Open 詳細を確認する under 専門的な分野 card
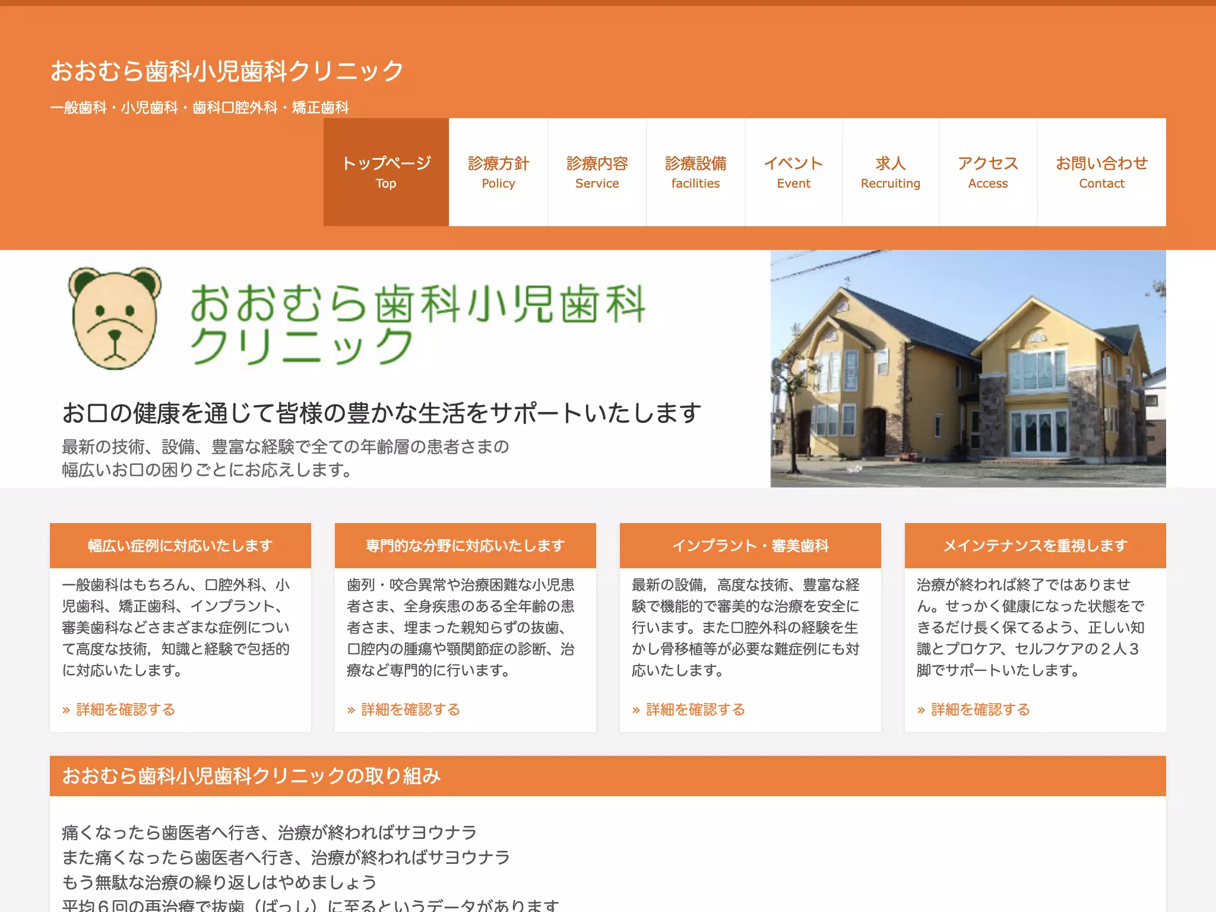The width and height of the screenshot is (1216, 912). point(404,710)
